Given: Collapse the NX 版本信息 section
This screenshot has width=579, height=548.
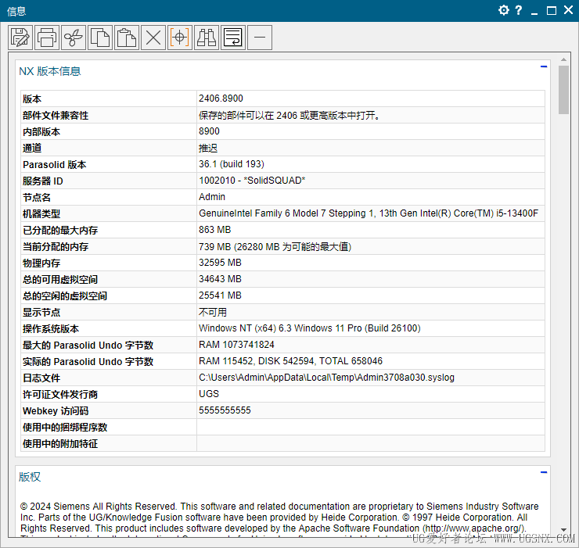Looking at the screenshot, I should click(x=544, y=66).
